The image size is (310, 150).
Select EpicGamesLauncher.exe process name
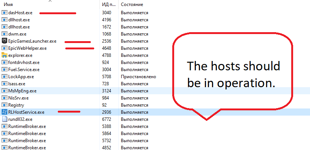pyautogui.click(x=32, y=41)
